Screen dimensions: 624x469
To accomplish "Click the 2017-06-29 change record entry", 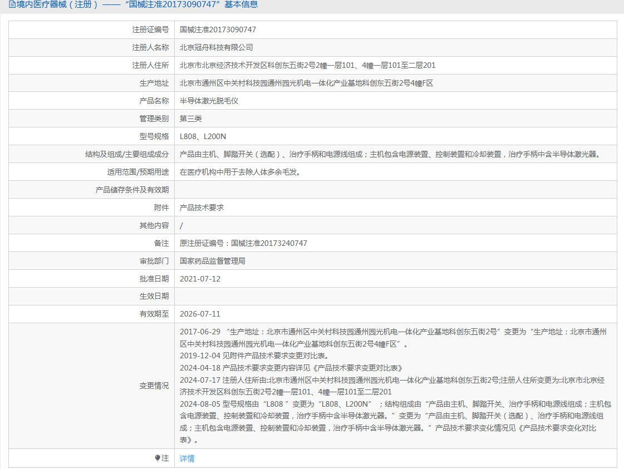I will coord(393,338).
